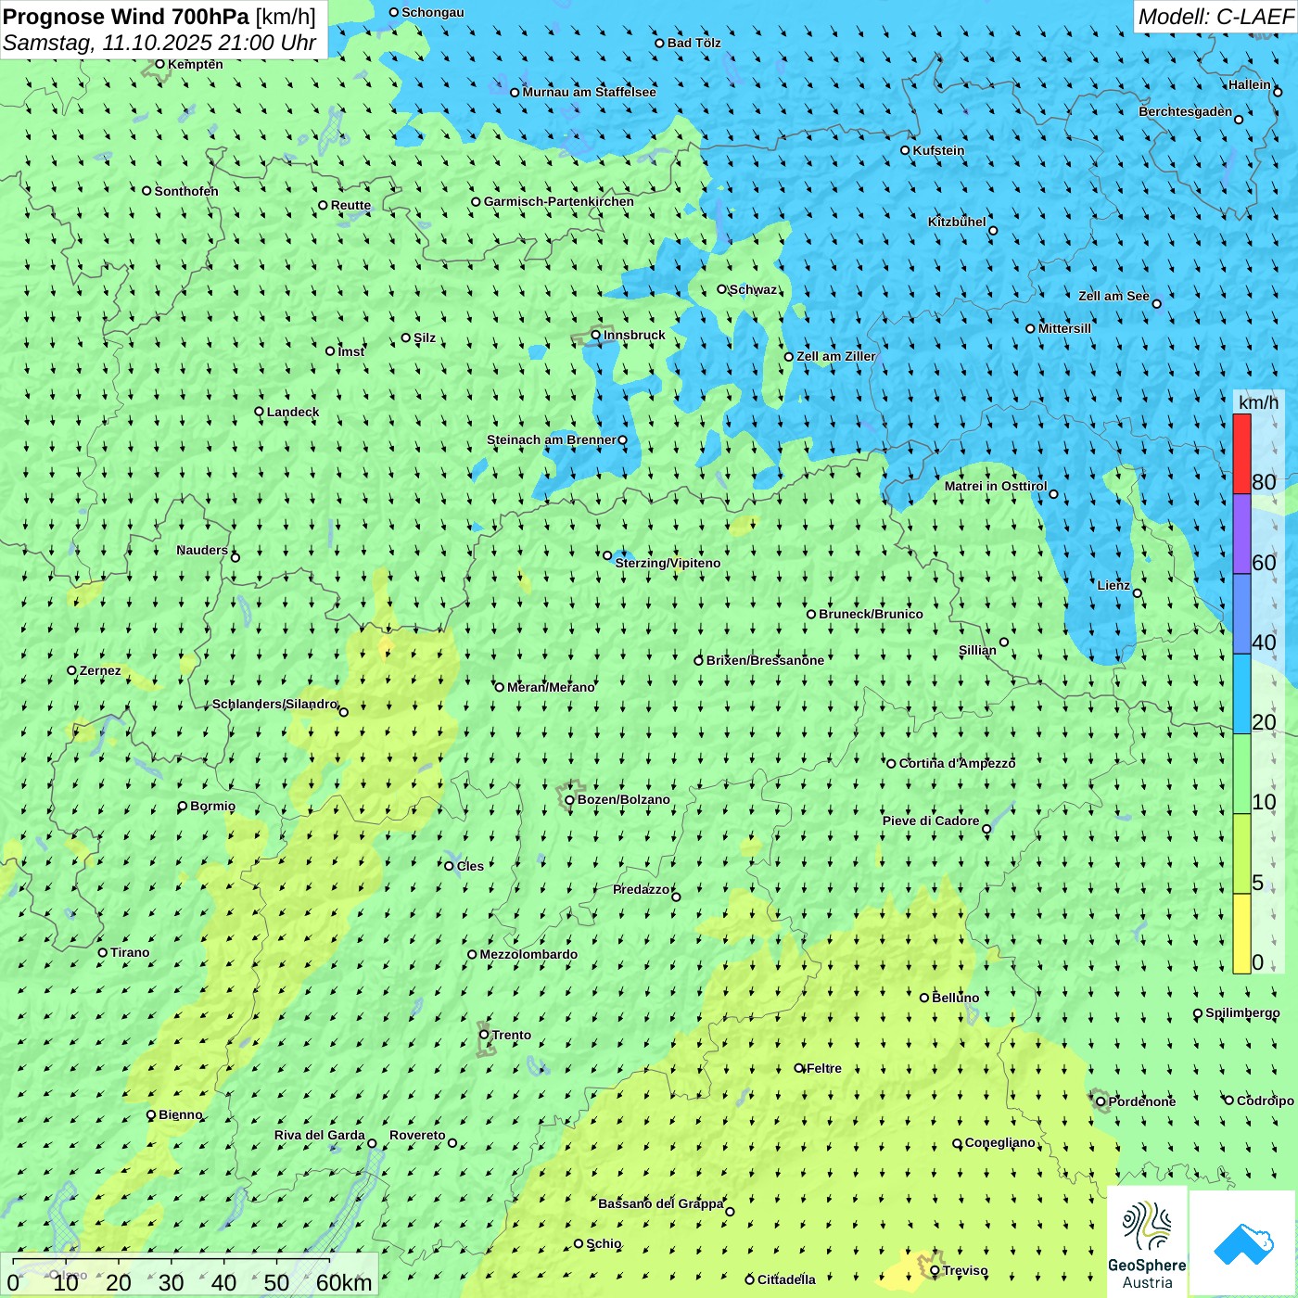Image resolution: width=1298 pixels, height=1298 pixels.
Task: Click the Sterzing/Vipiteno label
Action: 668,563
